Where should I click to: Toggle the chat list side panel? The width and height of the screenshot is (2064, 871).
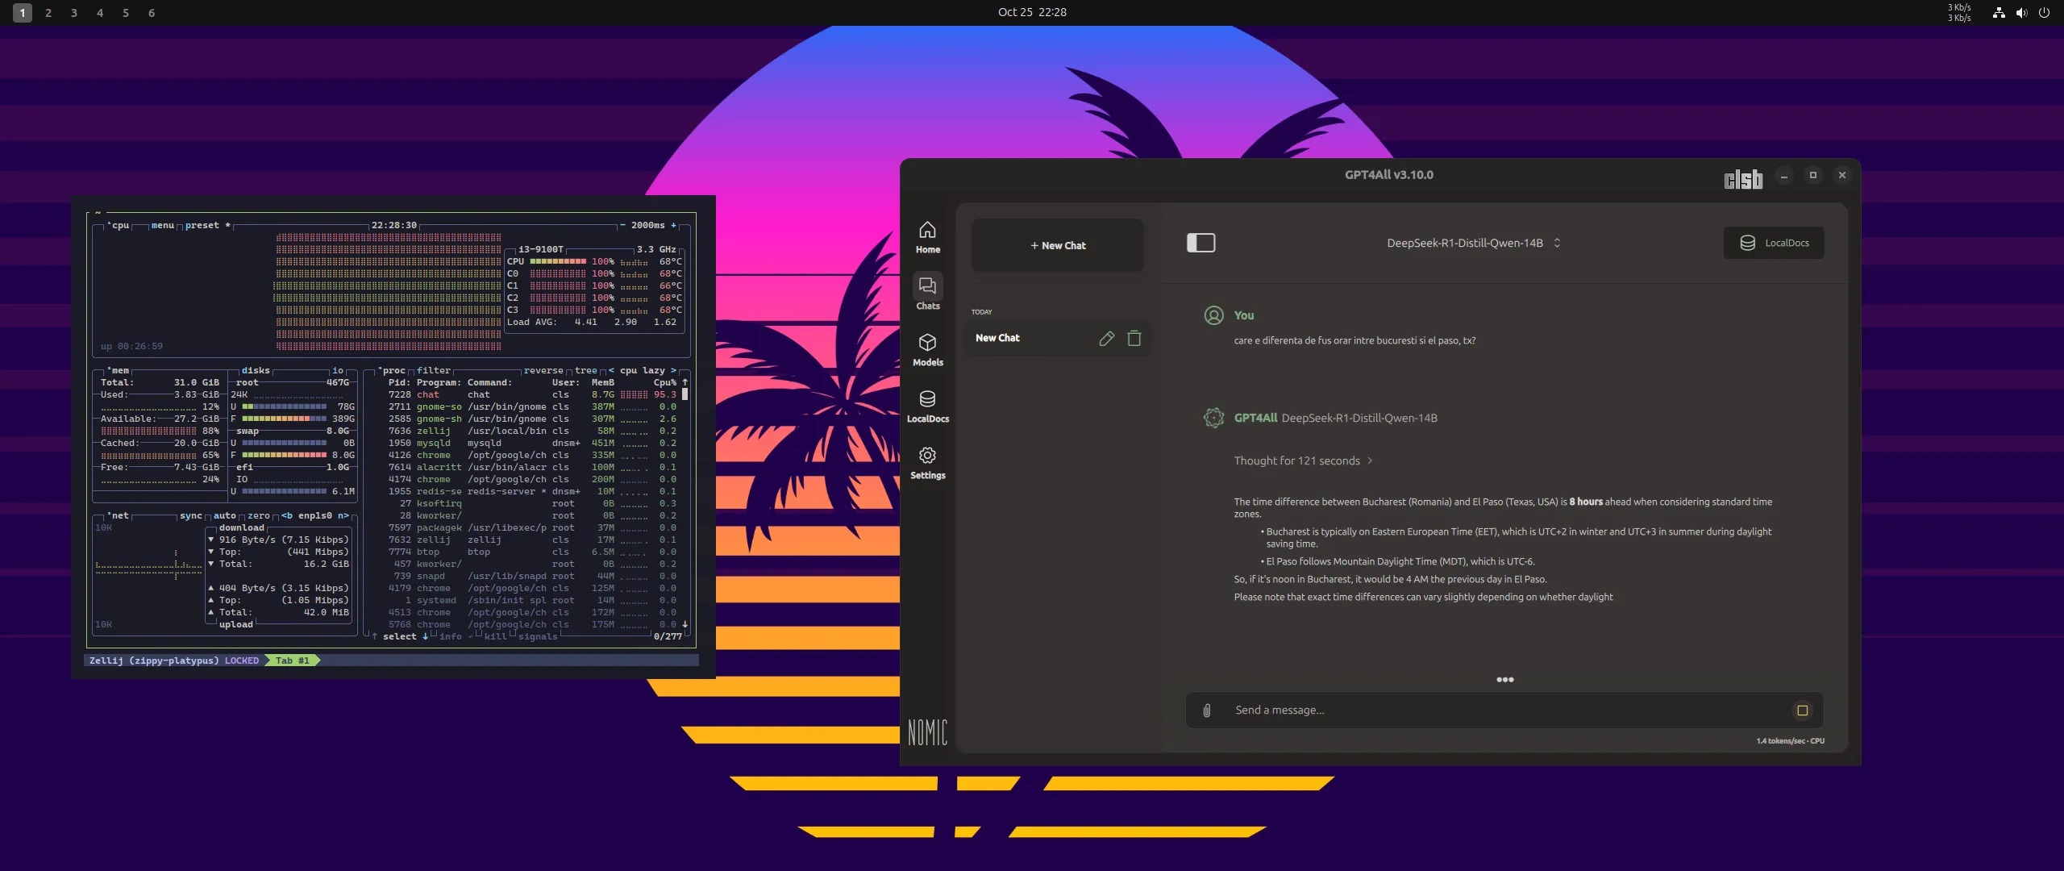coord(1201,243)
